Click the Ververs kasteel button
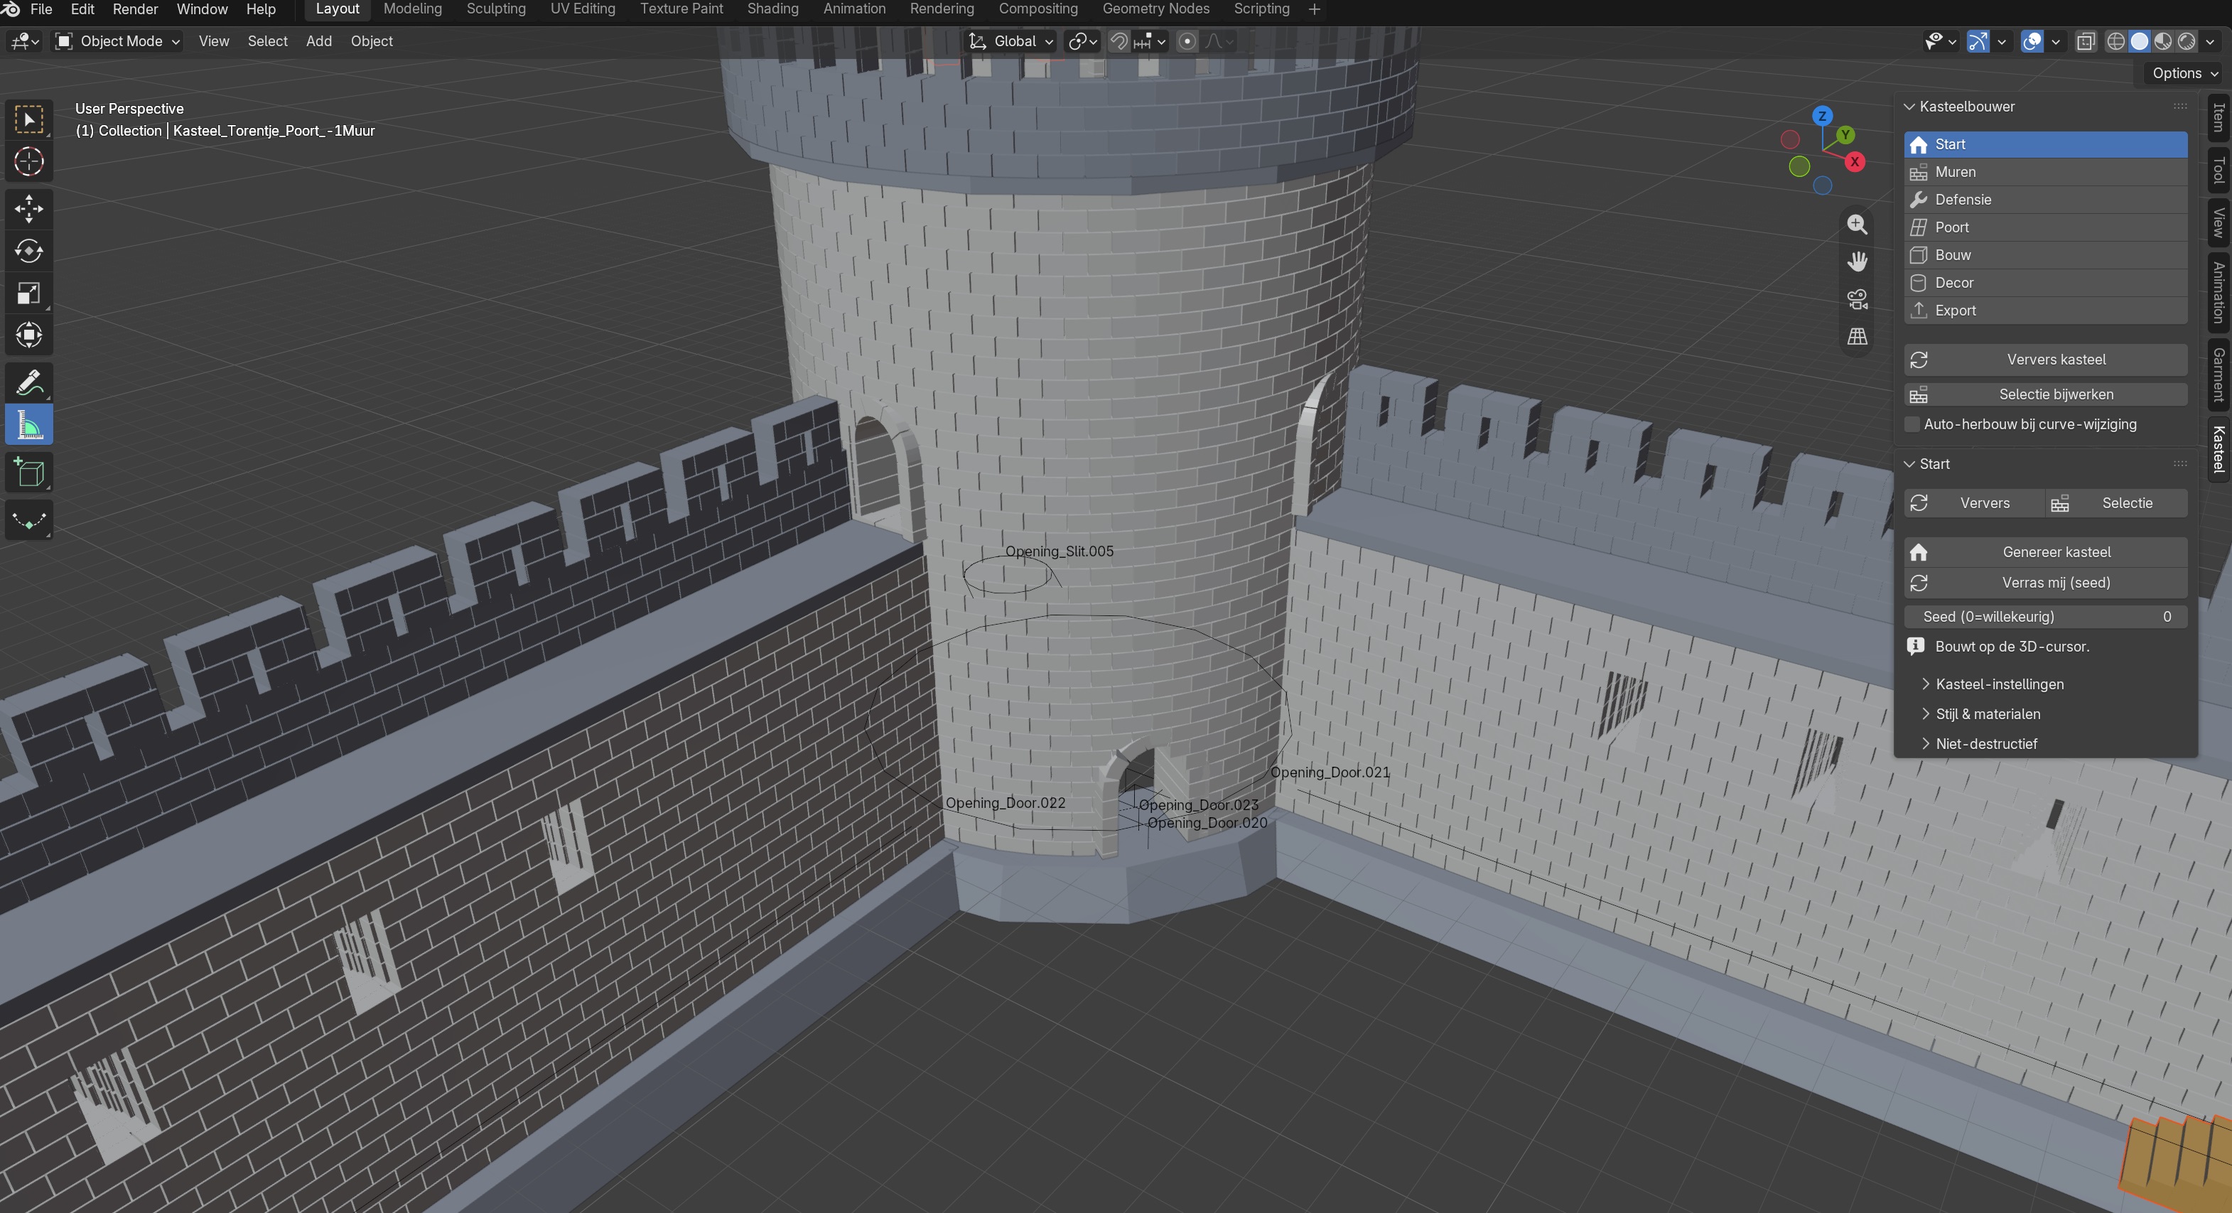 click(2046, 360)
